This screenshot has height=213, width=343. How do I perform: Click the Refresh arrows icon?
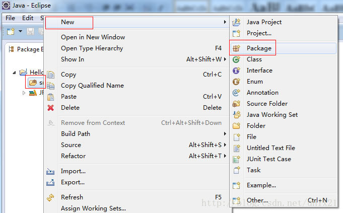click(x=50, y=197)
